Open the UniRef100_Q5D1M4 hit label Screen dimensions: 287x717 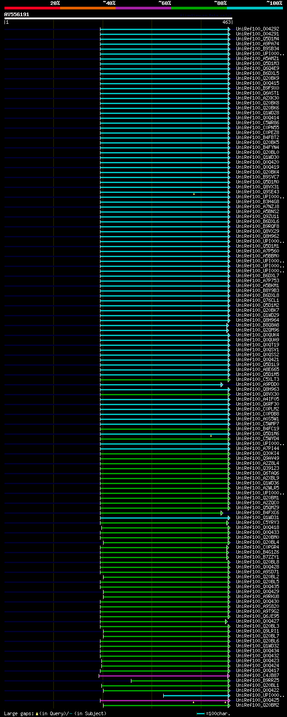coord(257,39)
